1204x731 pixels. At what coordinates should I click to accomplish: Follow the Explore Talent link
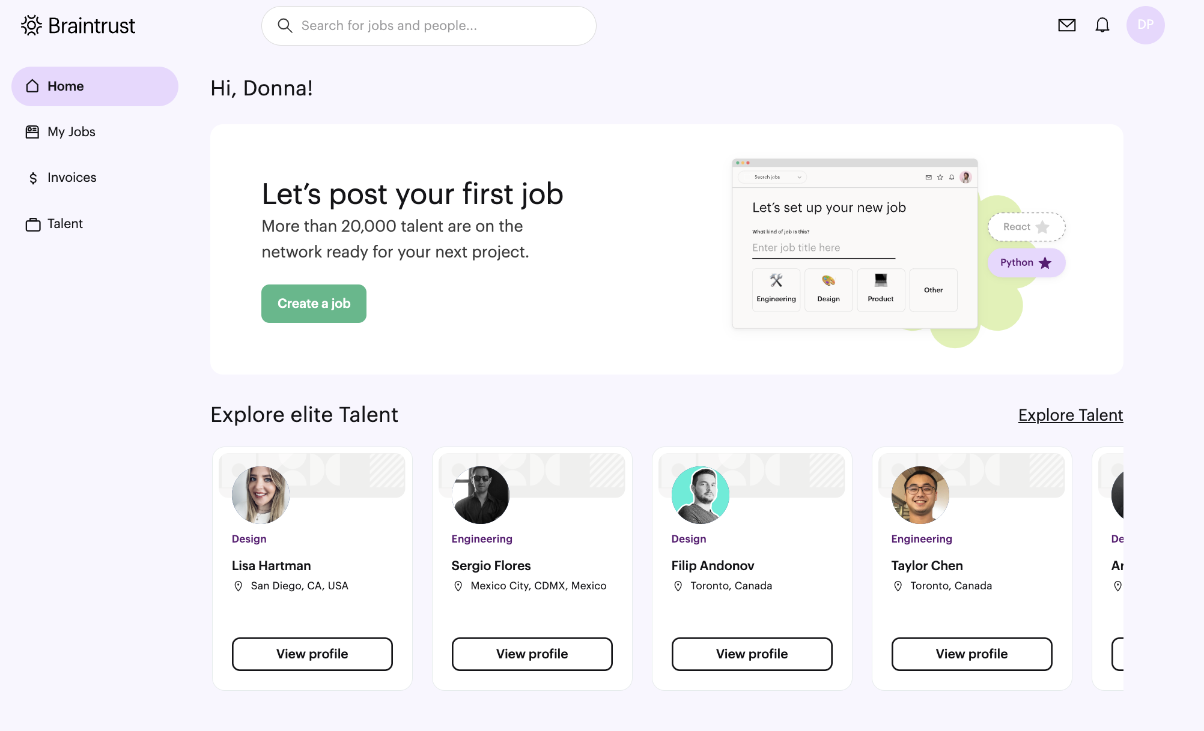click(x=1071, y=415)
